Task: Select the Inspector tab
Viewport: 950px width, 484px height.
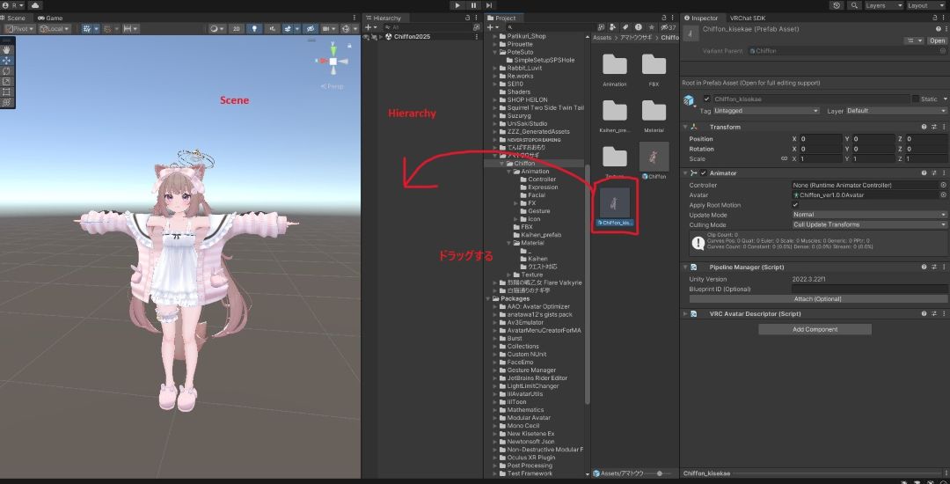Action: pos(701,18)
